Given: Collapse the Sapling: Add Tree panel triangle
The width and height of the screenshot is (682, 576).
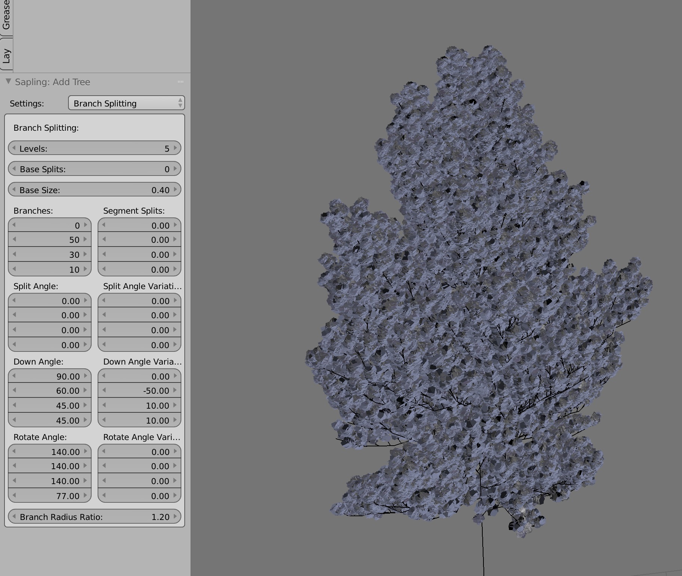Looking at the screenshot, I should pos(8,81).
